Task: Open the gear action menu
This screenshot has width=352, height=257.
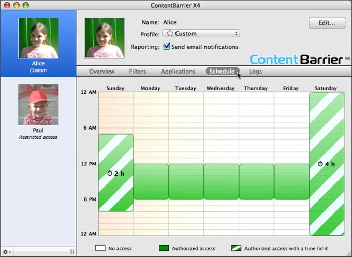Action: click(7, 252)
